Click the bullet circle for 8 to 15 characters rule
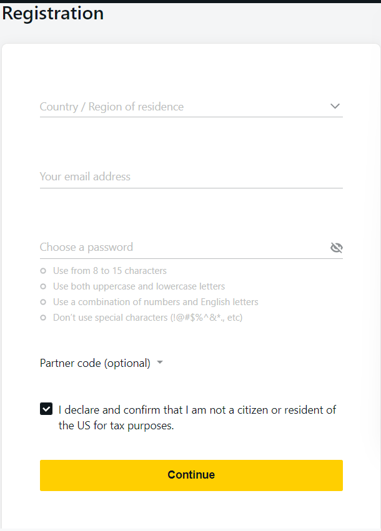Viewport: 381px width, 531px height. point(43,271)
